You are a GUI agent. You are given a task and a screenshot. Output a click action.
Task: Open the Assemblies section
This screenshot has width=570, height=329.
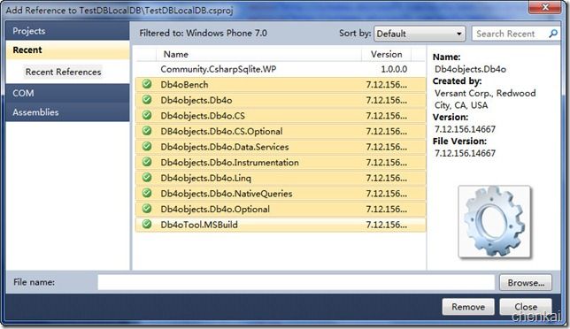click(x=67, y=112)
